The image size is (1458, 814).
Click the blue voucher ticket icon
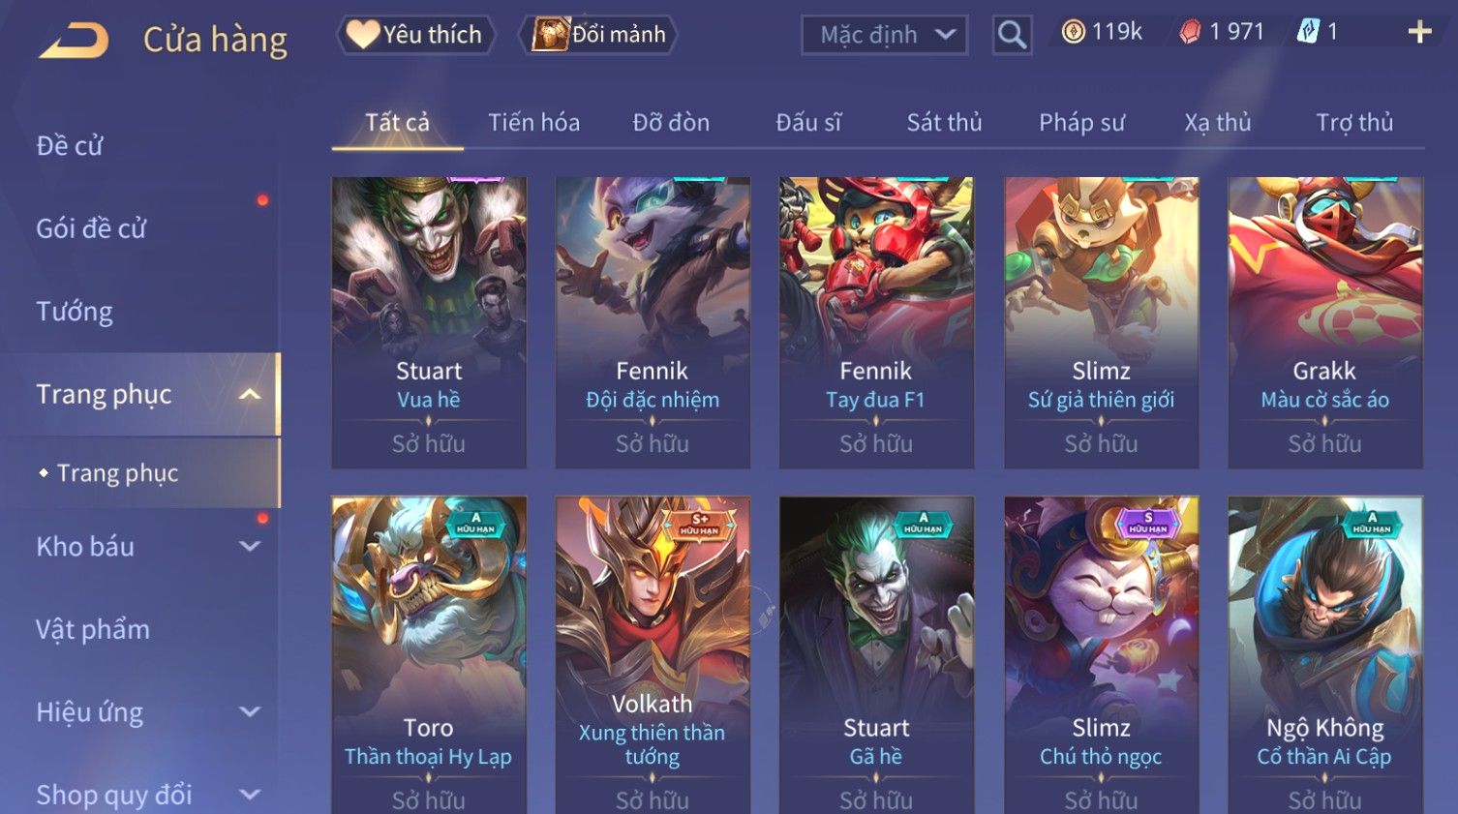point(1308,32)
